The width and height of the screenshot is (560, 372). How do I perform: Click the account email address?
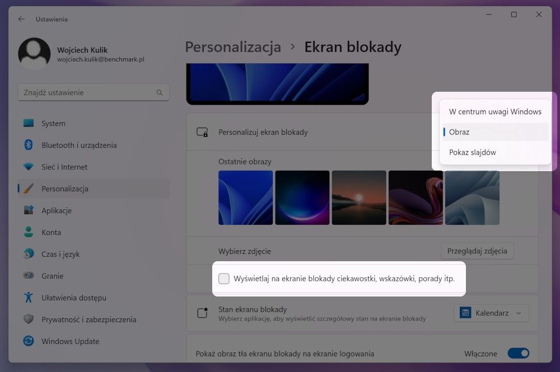coord(101,59)
